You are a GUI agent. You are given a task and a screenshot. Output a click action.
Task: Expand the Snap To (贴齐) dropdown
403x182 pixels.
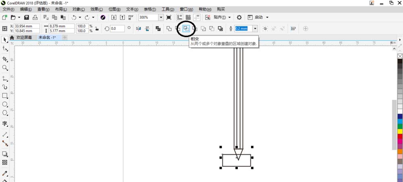(x=229, y=17)
